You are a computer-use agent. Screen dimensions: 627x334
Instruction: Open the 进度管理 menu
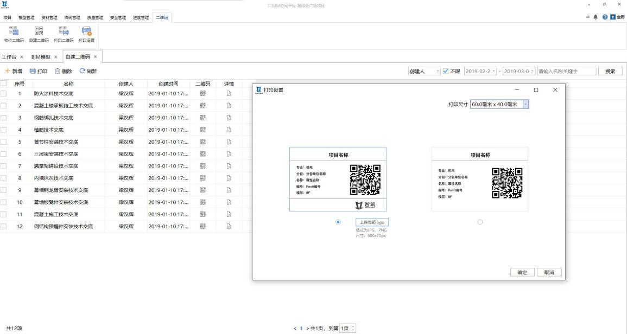tap(141, 17)
